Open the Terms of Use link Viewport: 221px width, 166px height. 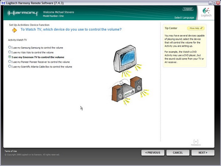tap(11, 151)
